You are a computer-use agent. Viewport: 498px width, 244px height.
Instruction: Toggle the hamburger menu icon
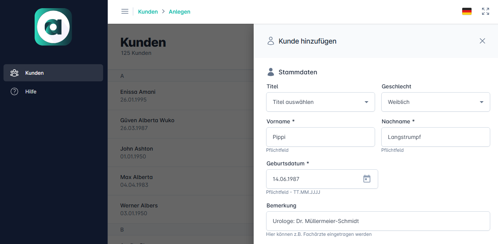coord(125,12)
